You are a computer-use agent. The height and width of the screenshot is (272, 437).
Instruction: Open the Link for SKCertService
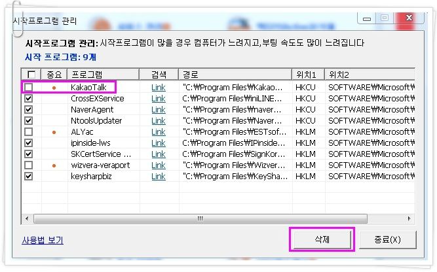pyautogui.click(x=159, y=154)
